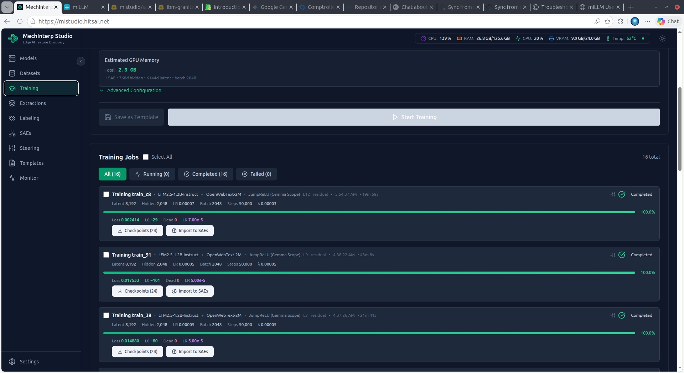Select the Training sidebar item
This screenshot has width=684, height=373.
pyautogui.click(x=41, y=88)
